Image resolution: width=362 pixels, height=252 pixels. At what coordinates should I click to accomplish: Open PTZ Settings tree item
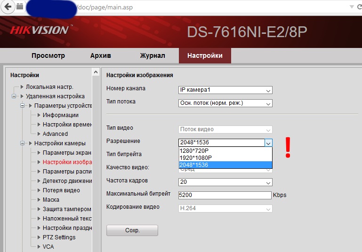[59, 237]
